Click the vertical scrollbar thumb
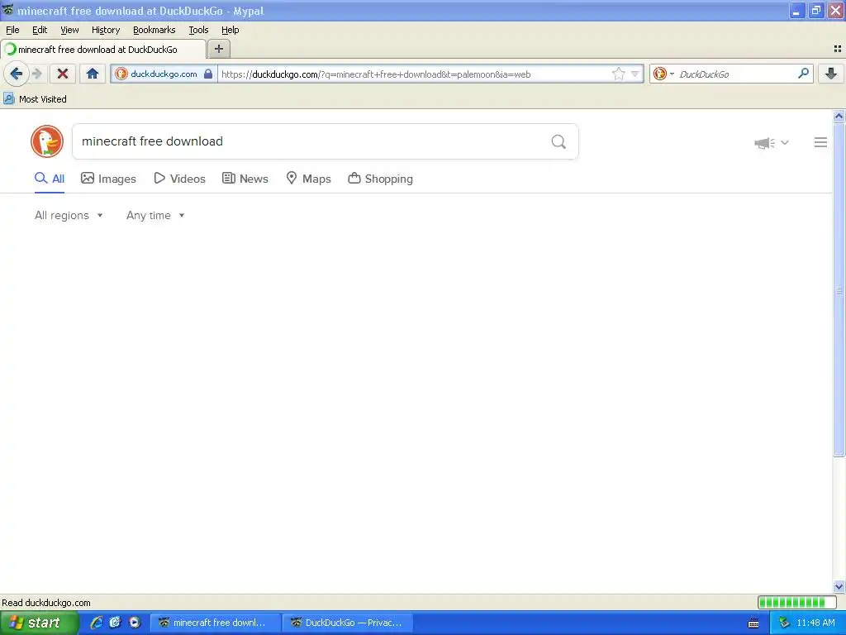The image size is (846, 635). (839, 289)
